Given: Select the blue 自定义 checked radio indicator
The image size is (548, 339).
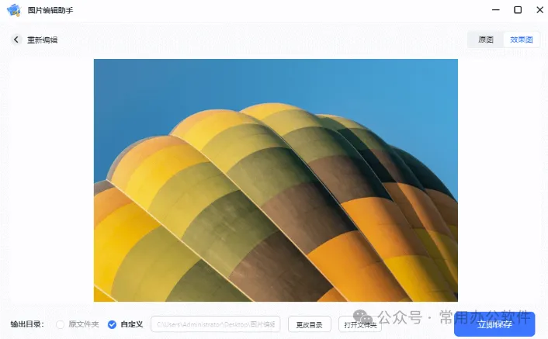Looking at the screenshot, I should click(112, 325).
